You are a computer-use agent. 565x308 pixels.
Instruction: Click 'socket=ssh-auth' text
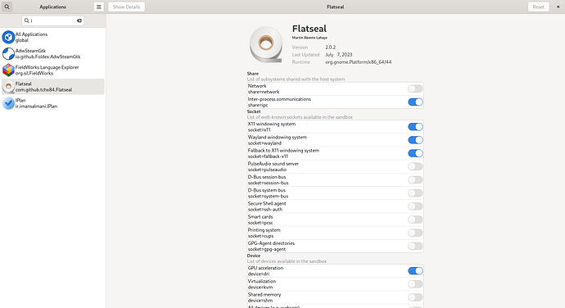pyautogui.click(x=265, y=210)
